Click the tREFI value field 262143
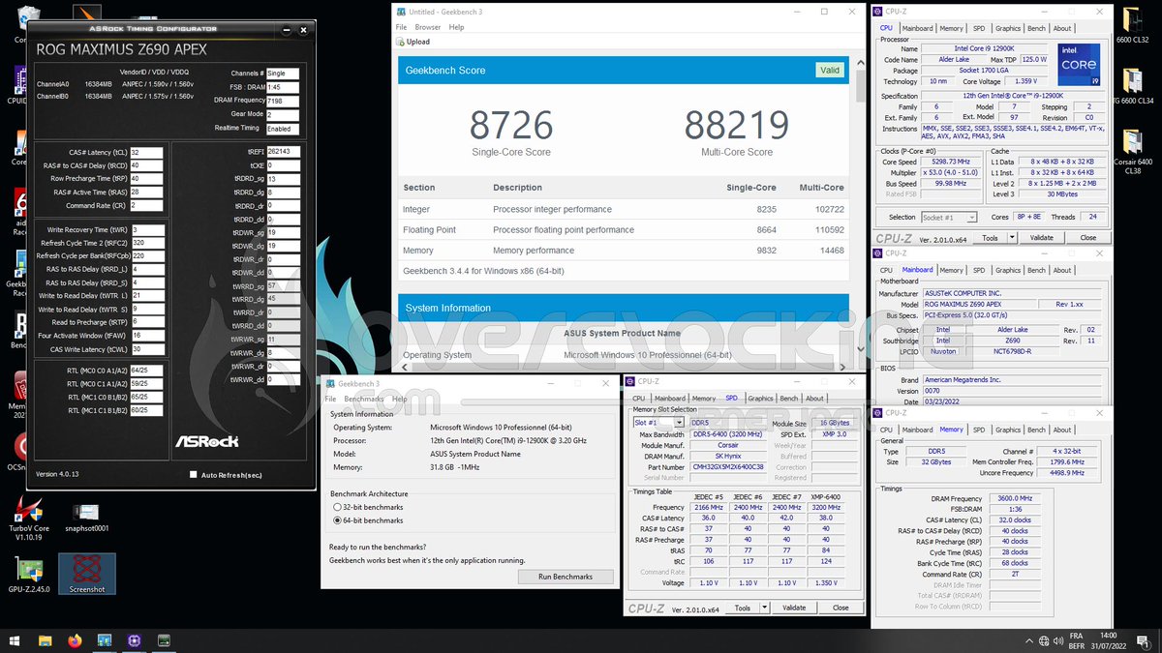This screenshot has width=1162, height=653. click(283, 152)
